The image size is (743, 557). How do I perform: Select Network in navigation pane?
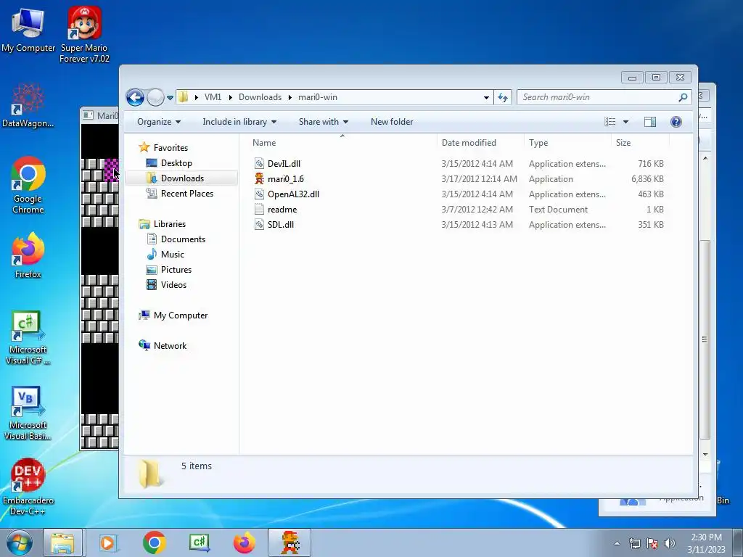(x=163, y=346)
